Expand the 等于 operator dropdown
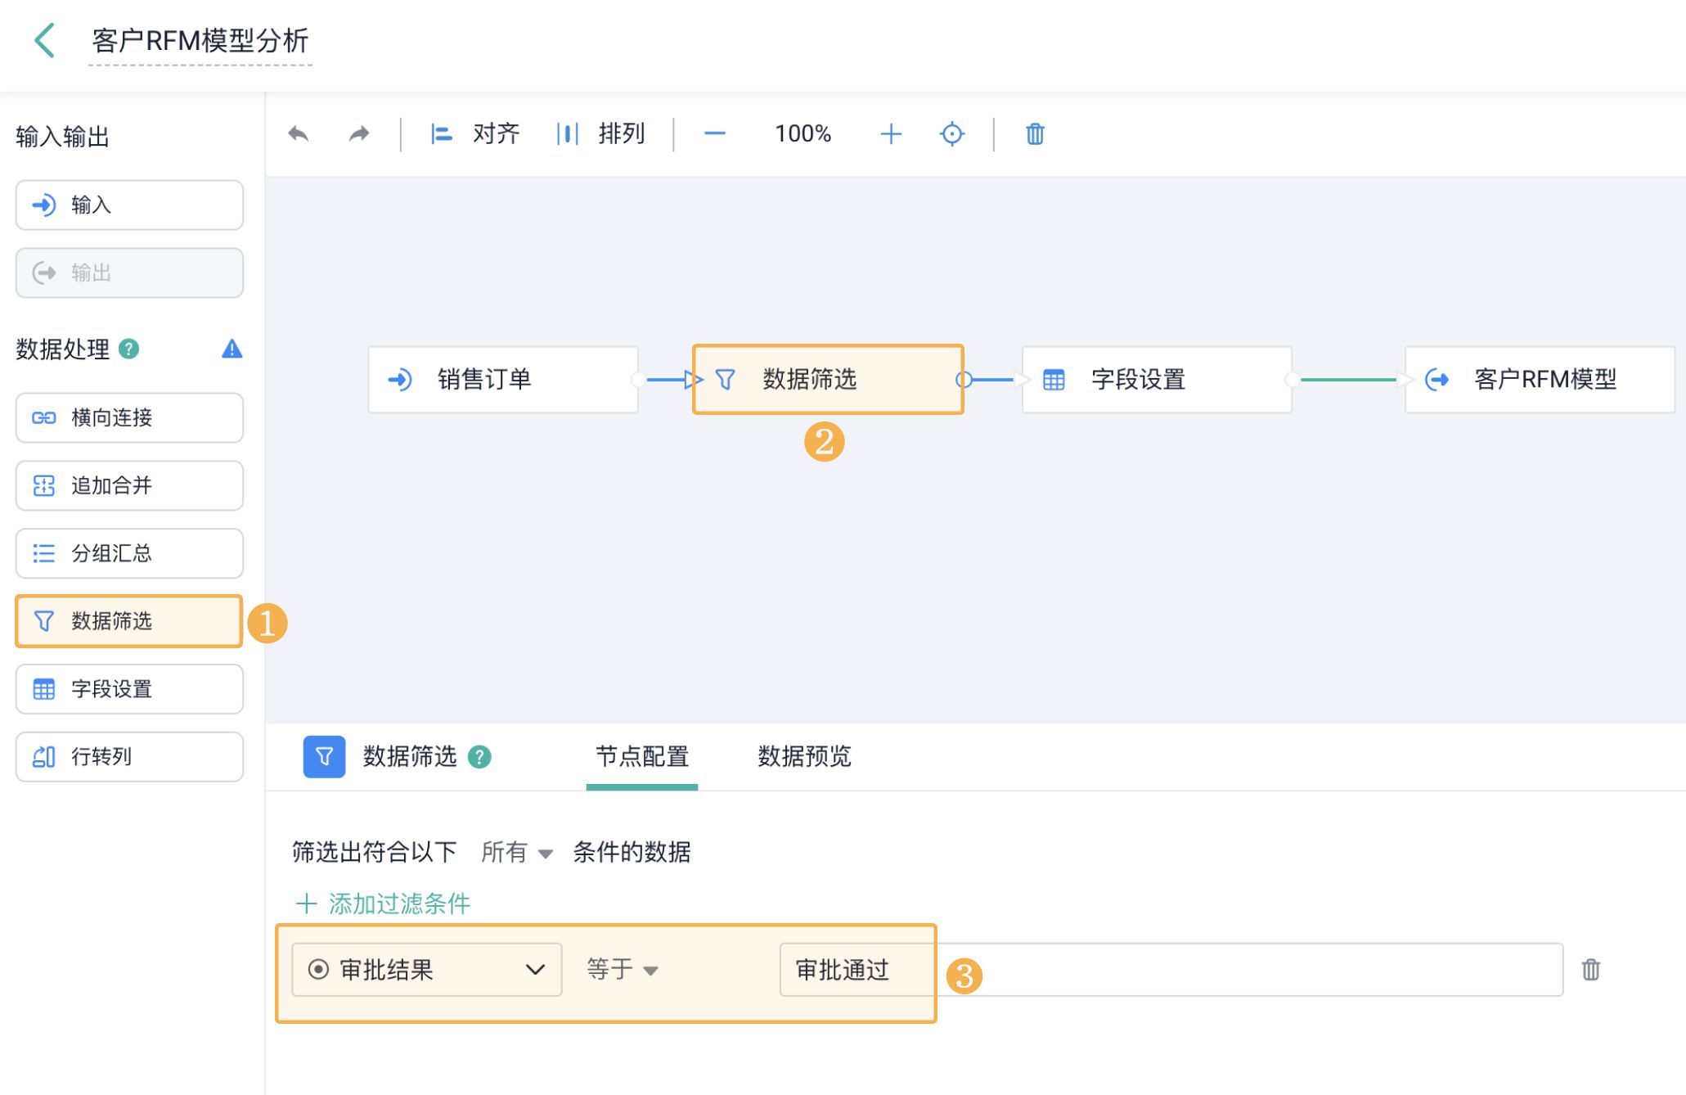The height and width of the screenshot is (1095, 1686). [x=623, y=970]
